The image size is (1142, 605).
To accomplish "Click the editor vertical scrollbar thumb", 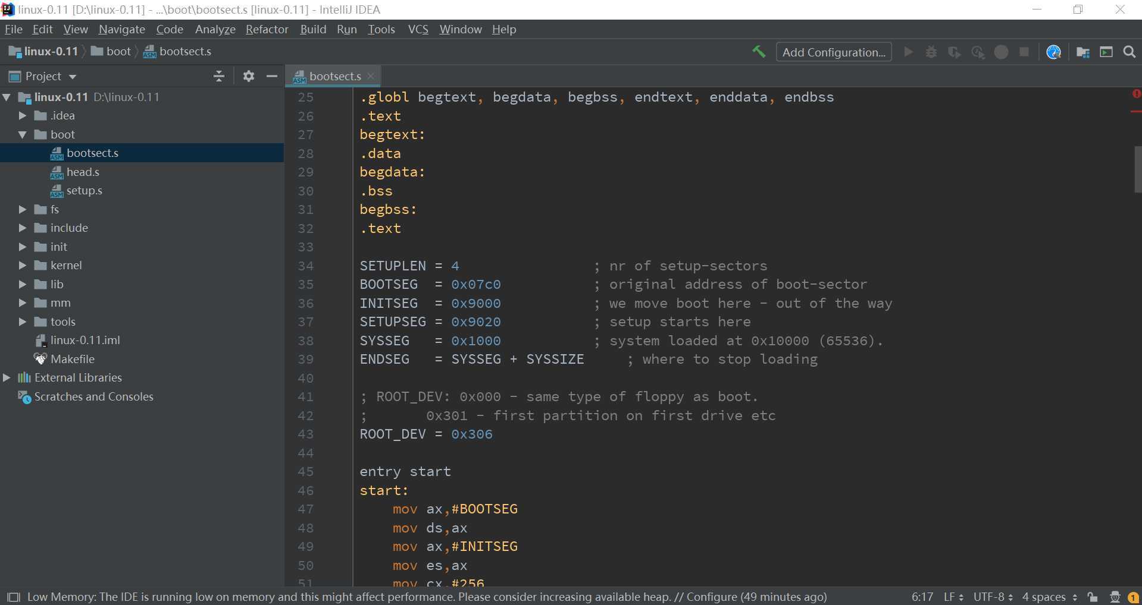I will (1137, 169).
